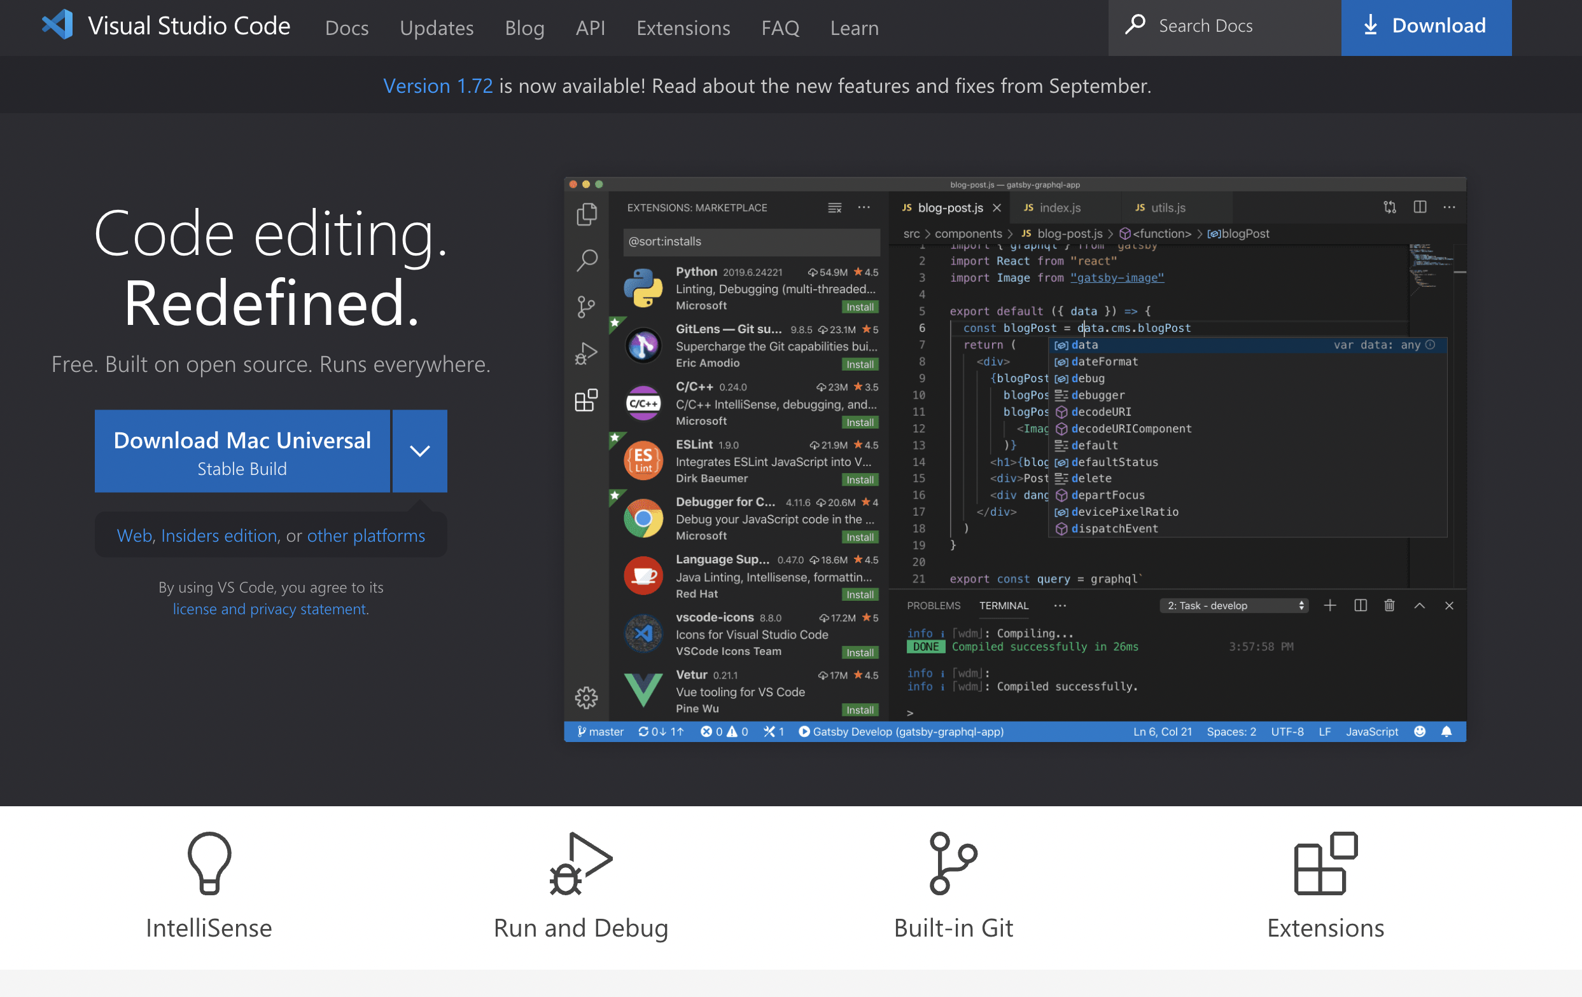
Task: Follow the Insiders edition link
Action: coord(219,535)
